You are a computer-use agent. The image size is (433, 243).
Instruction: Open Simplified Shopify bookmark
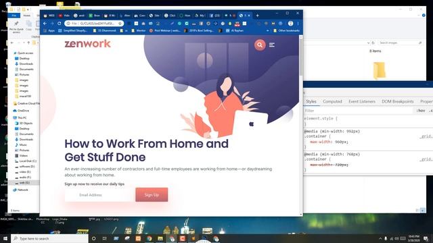click(x=72, y=30)
